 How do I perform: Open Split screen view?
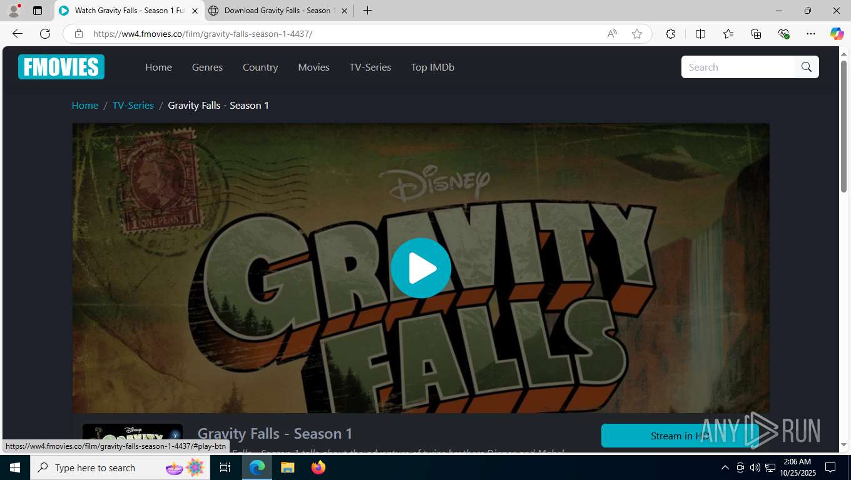tap(700, 34)
